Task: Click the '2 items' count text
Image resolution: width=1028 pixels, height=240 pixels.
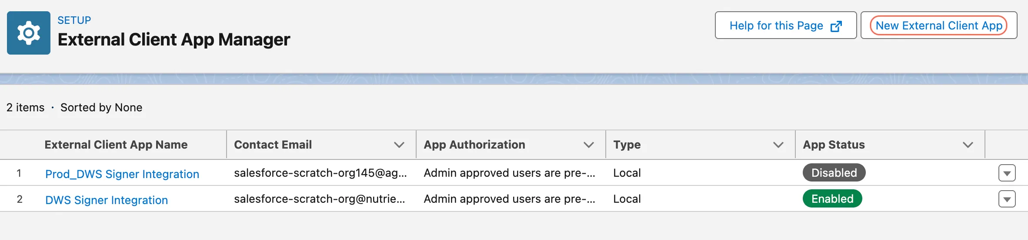Action: [x=26, y=107]
